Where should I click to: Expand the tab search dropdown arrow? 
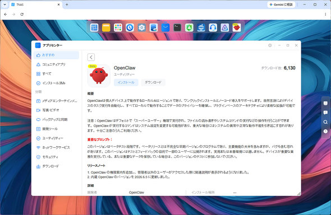pyautogui.click(x=4, y=4)
